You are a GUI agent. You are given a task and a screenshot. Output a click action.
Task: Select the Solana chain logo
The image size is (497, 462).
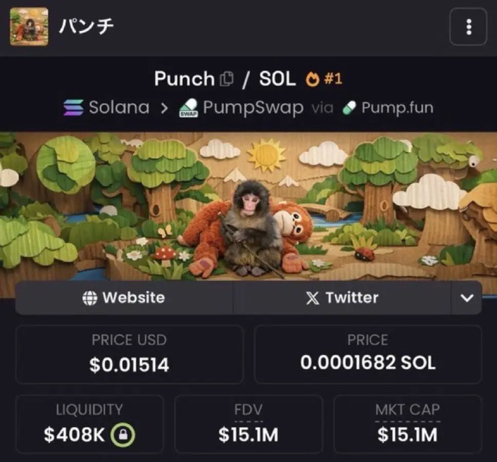tap(73, 107)
